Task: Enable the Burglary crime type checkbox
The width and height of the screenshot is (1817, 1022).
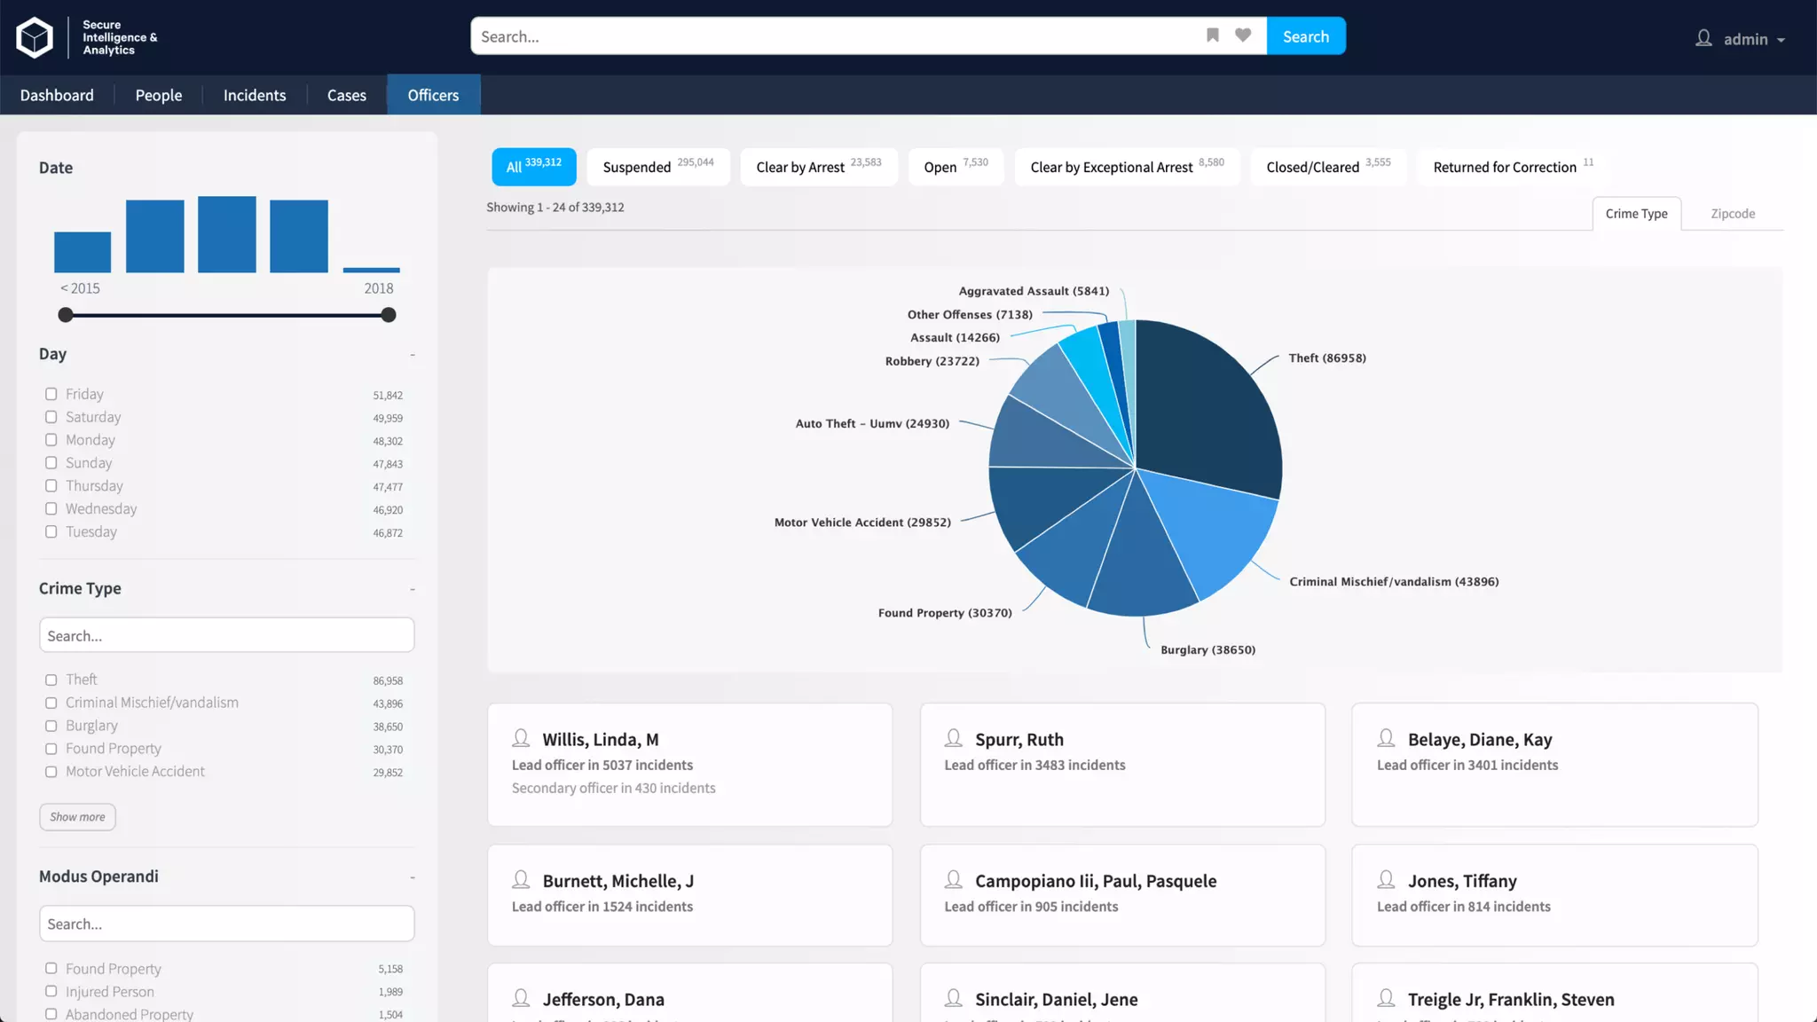Action: click(51, 726)
